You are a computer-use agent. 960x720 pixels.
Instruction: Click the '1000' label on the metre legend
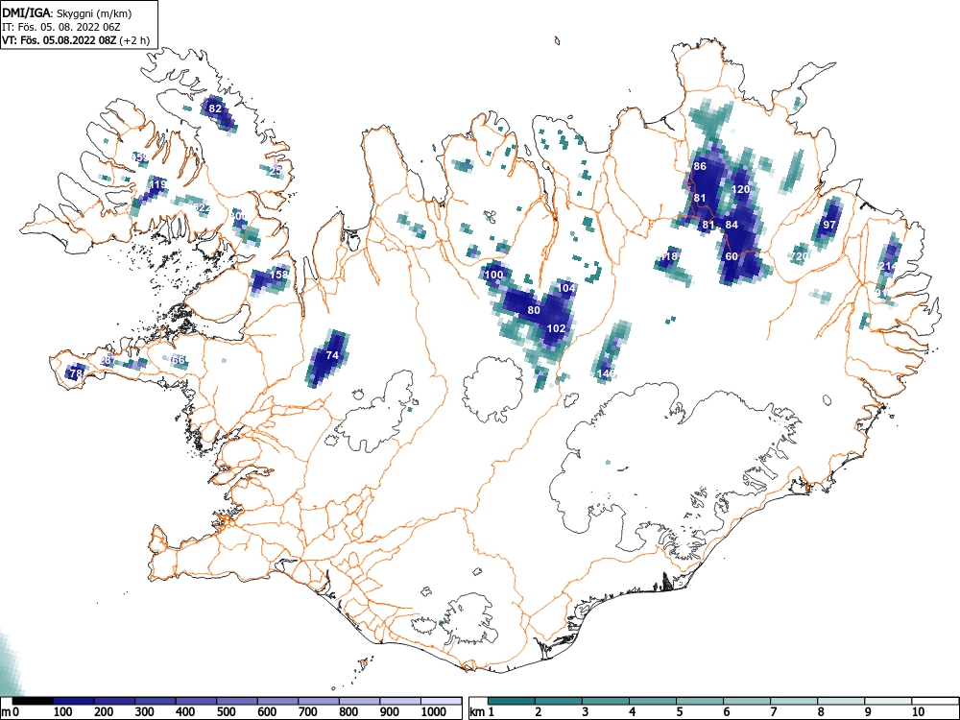coord(434,711)
